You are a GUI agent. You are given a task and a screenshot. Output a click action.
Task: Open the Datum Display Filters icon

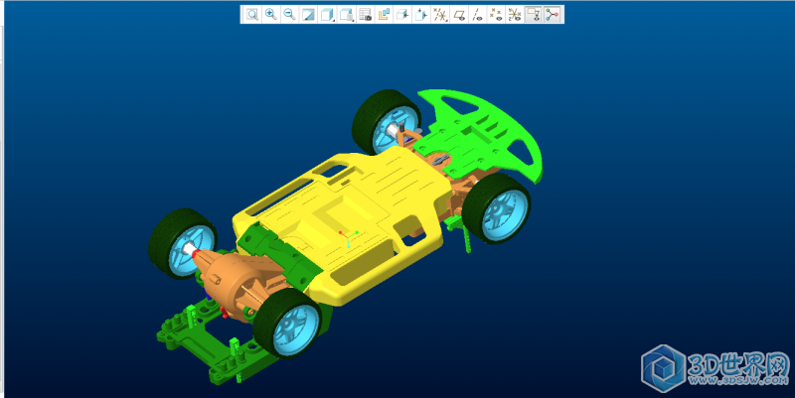coord(440,14)
